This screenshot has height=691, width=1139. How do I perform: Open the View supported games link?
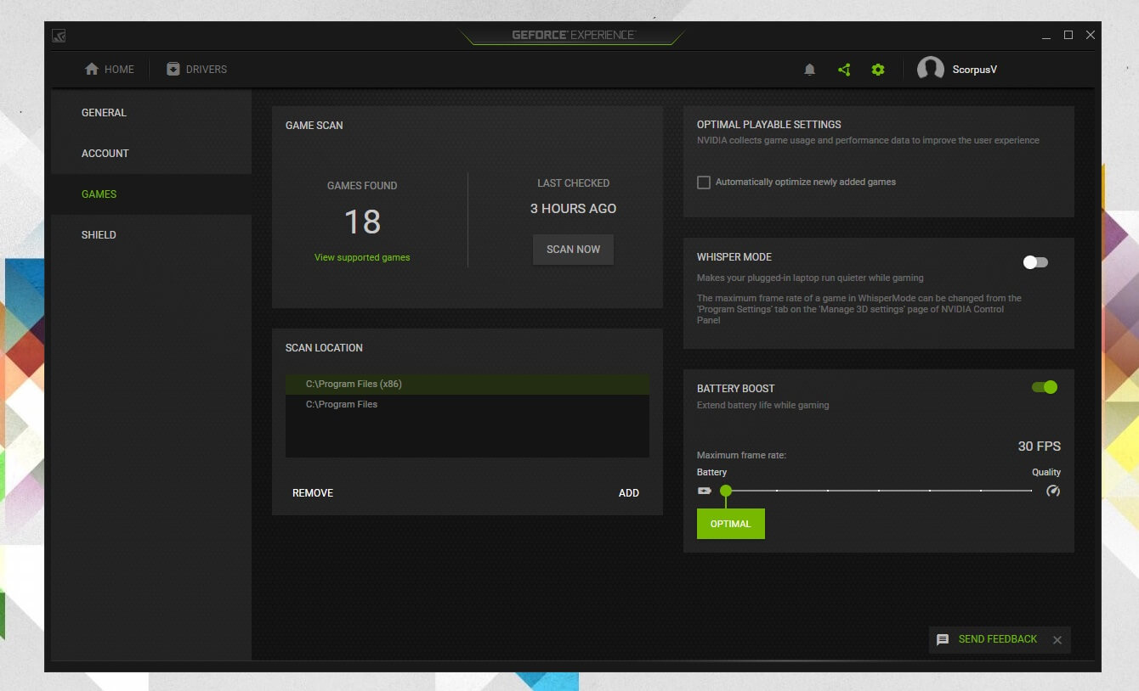[x=362, y=257]
